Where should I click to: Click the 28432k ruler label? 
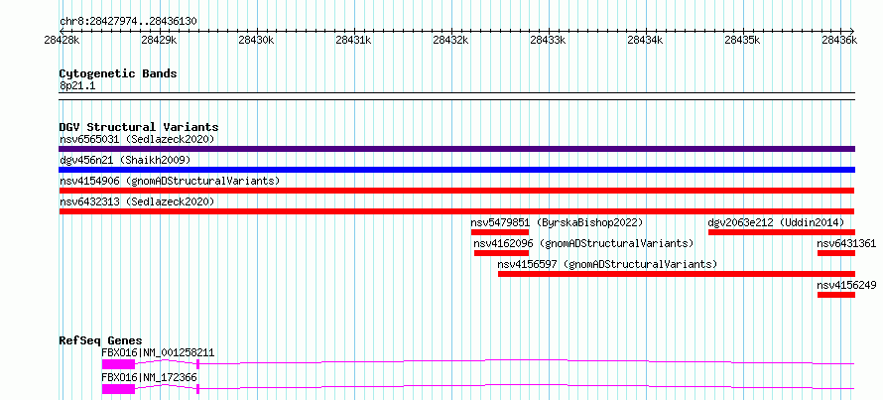(450, 40)
